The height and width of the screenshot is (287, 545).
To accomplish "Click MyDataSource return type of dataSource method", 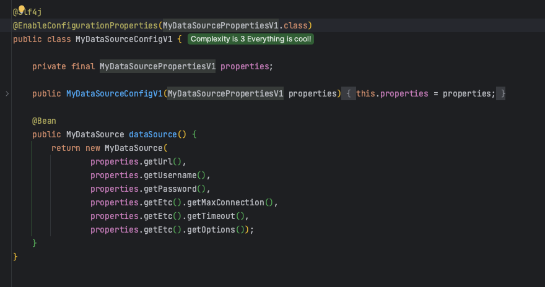I will tap(95, 134).
